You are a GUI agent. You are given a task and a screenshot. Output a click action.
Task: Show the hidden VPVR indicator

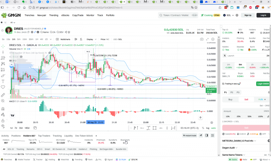click(x=50, y=53)
